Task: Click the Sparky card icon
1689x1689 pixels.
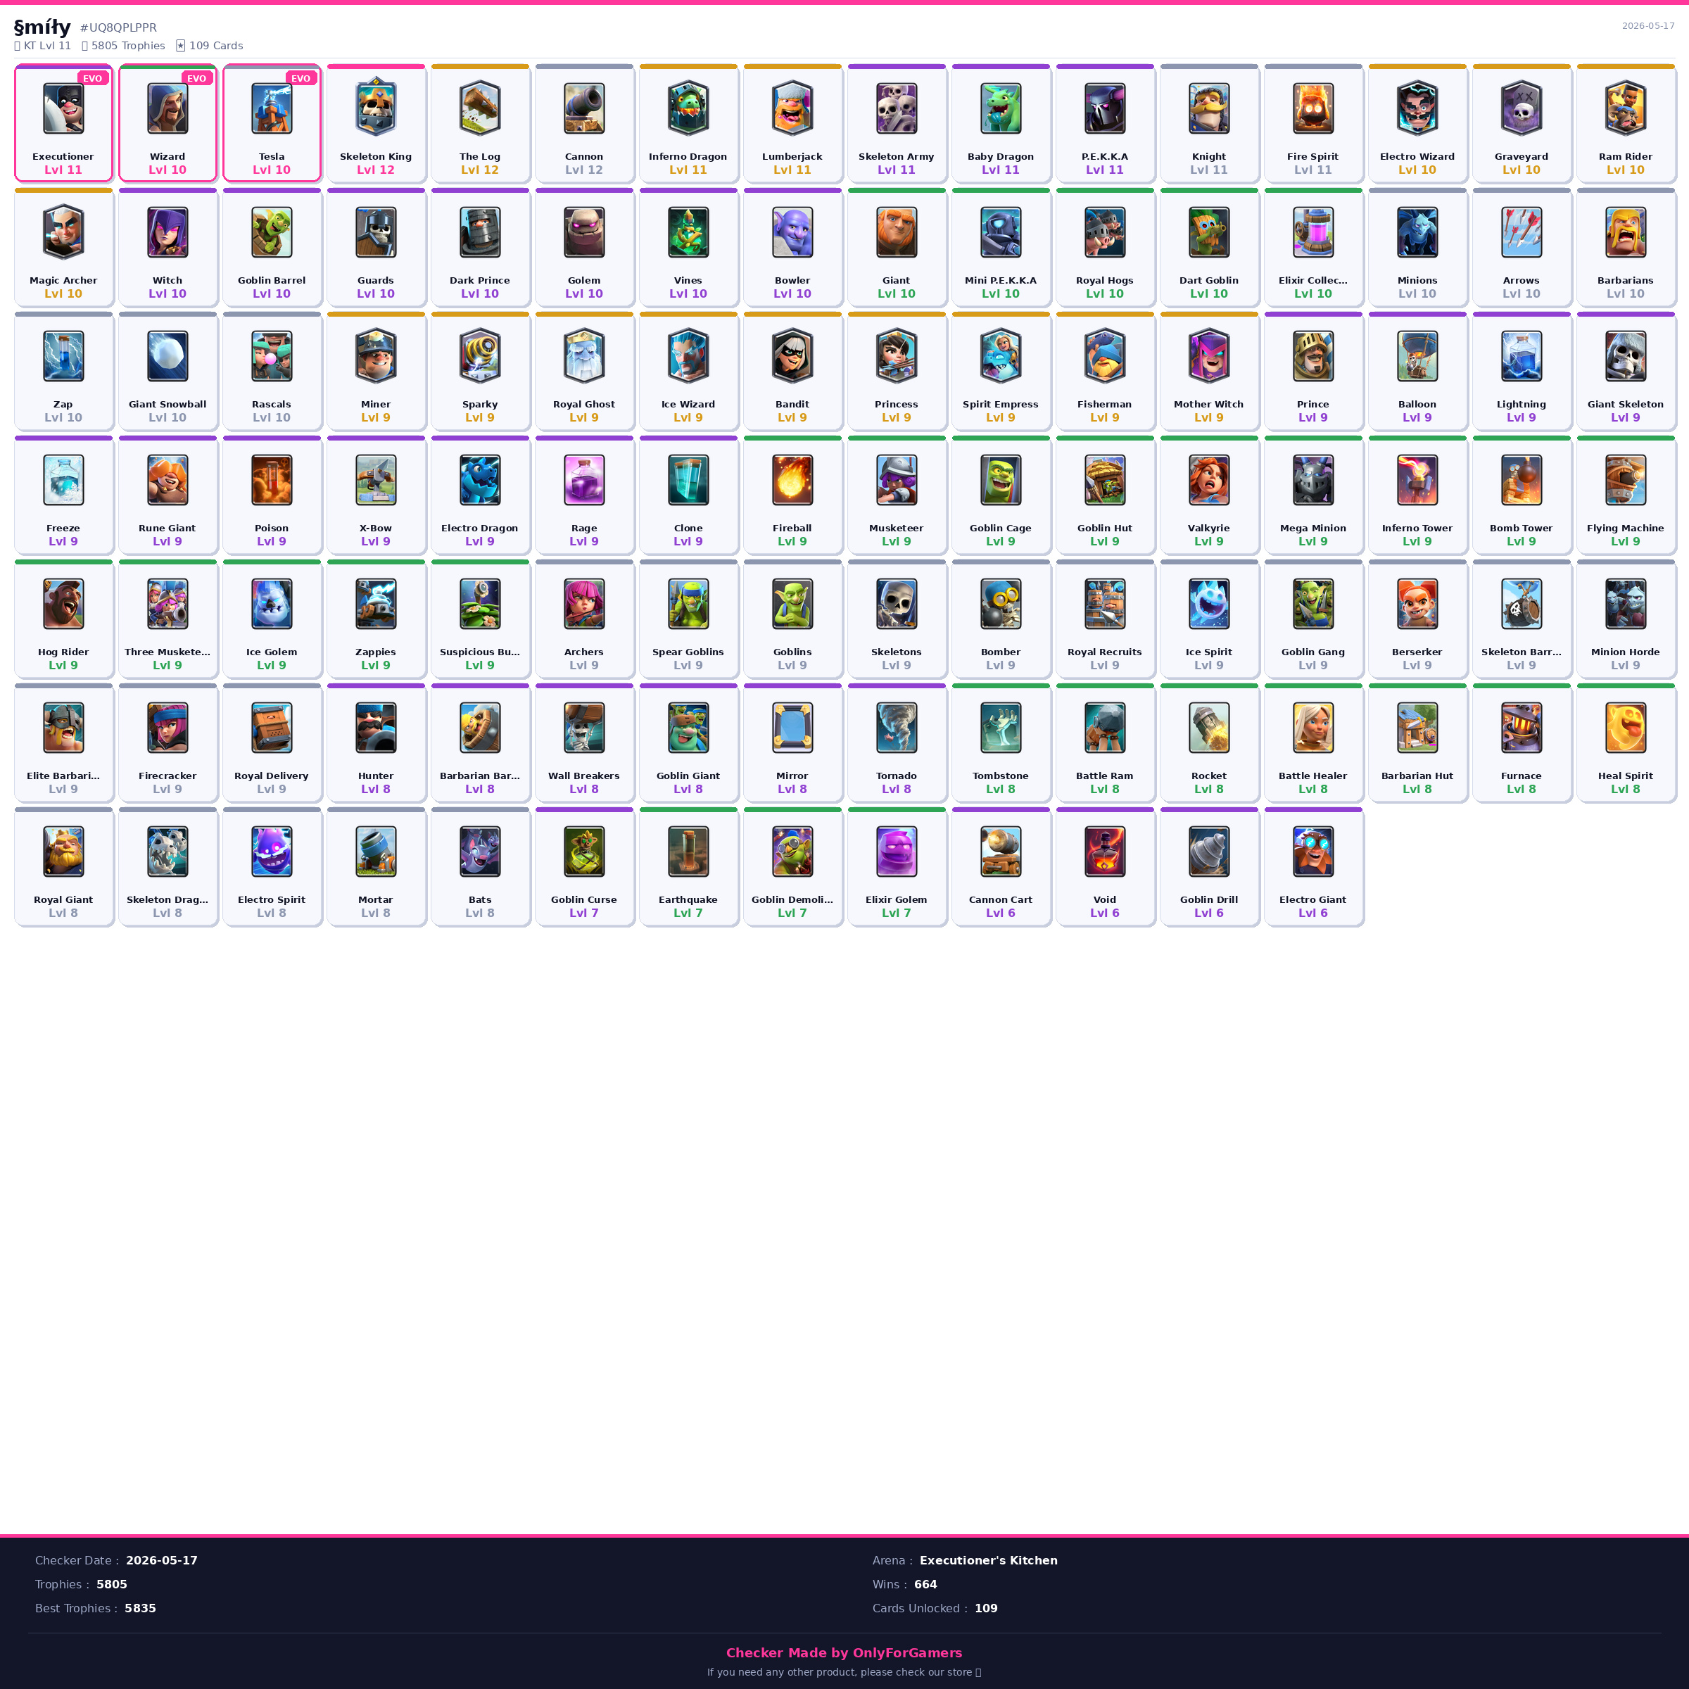Action: (480, 356)
